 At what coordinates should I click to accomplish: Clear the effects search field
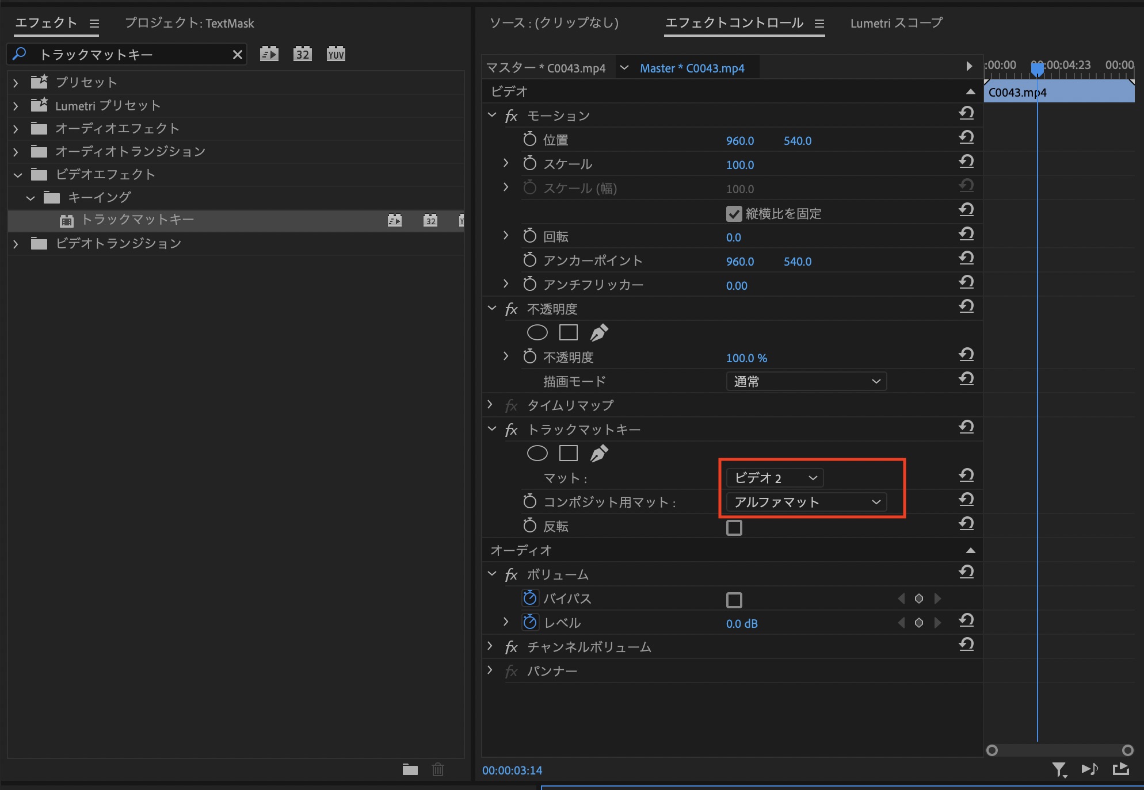tap(237, 55)
